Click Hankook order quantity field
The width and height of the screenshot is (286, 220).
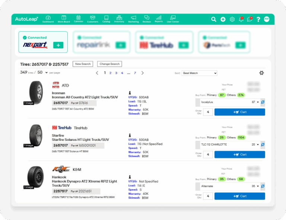[x=208, y=196]
